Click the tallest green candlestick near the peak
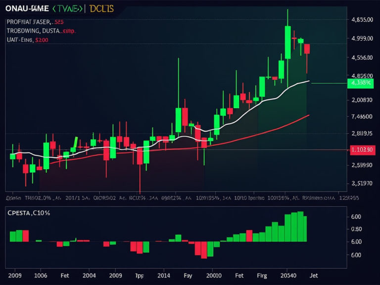Image resolution: width=380 pixels, height=285 pixels. 287,42
